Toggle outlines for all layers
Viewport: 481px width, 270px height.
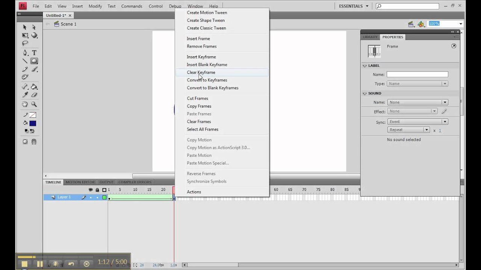104,190
